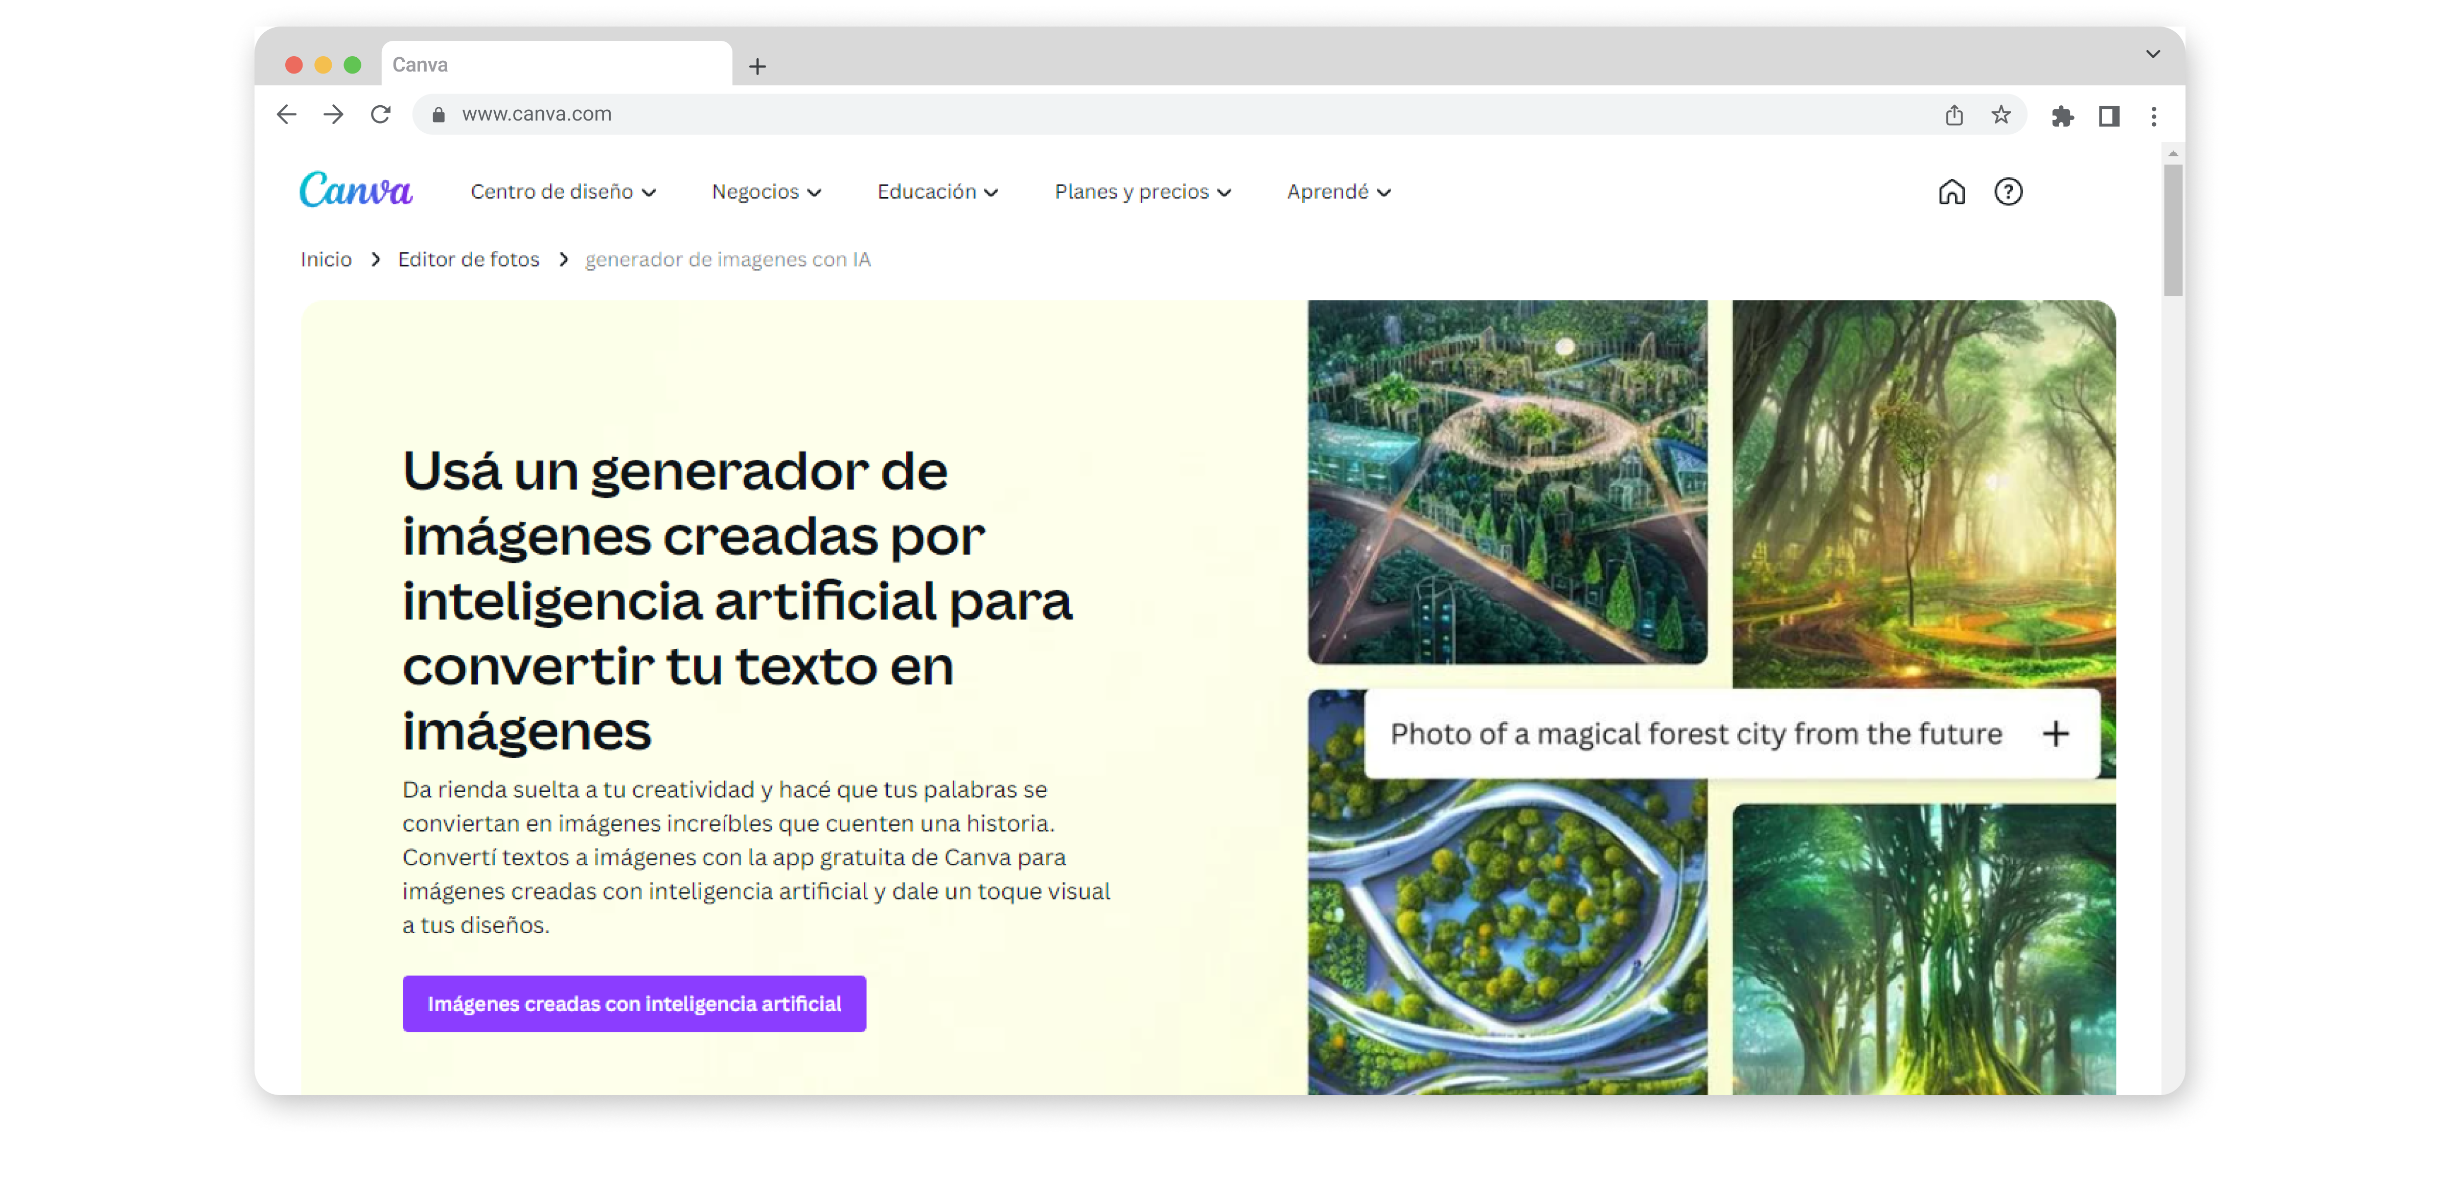Expand the Negocios dropdown

coord(765,192)
